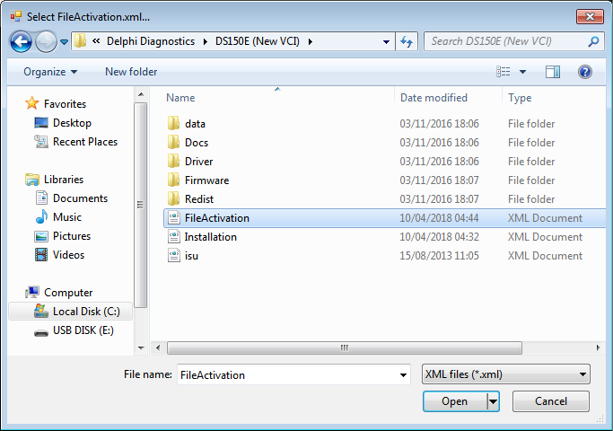Screen dimensions: 613x431
Task: Open the Pictures library
Action: 72,236
